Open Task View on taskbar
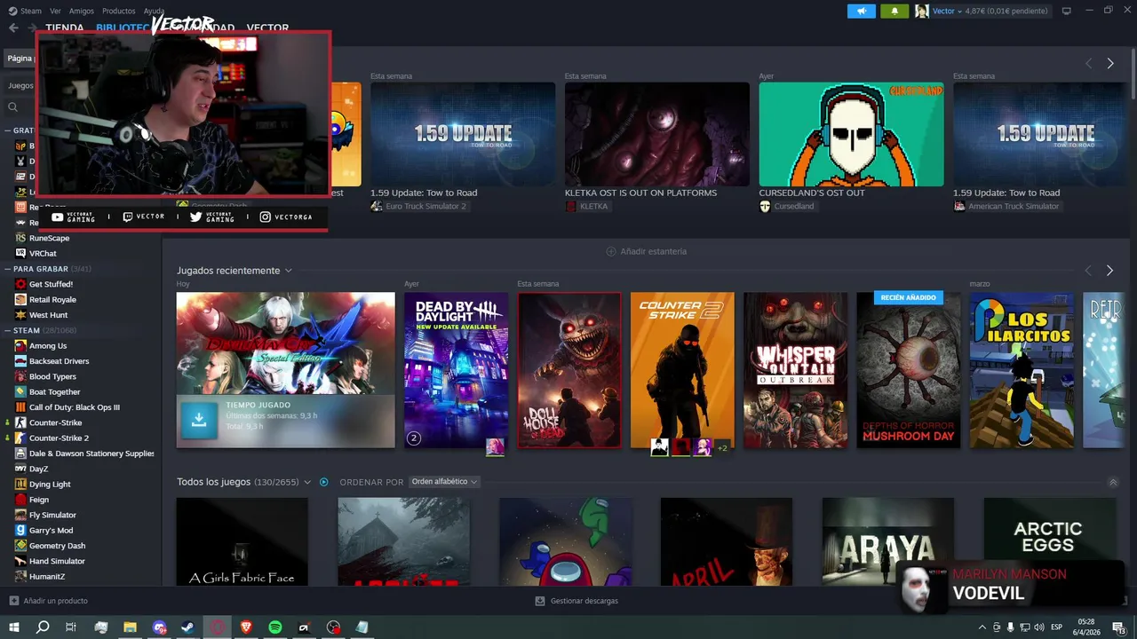This screenshot has width=1137, height=639. (71, 627)
